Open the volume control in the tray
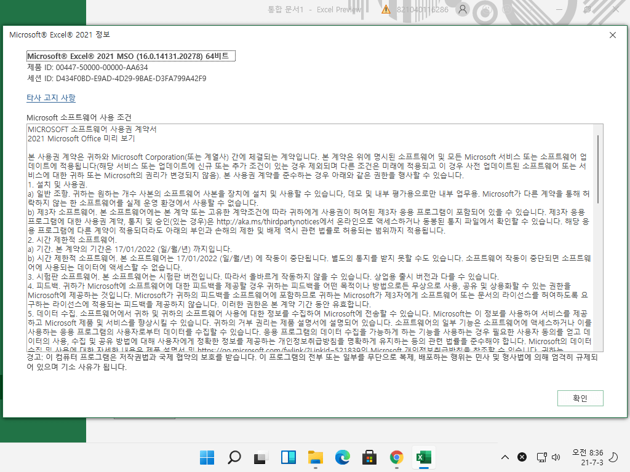Screen dimensions: 630x472 [x=556, y=457]
